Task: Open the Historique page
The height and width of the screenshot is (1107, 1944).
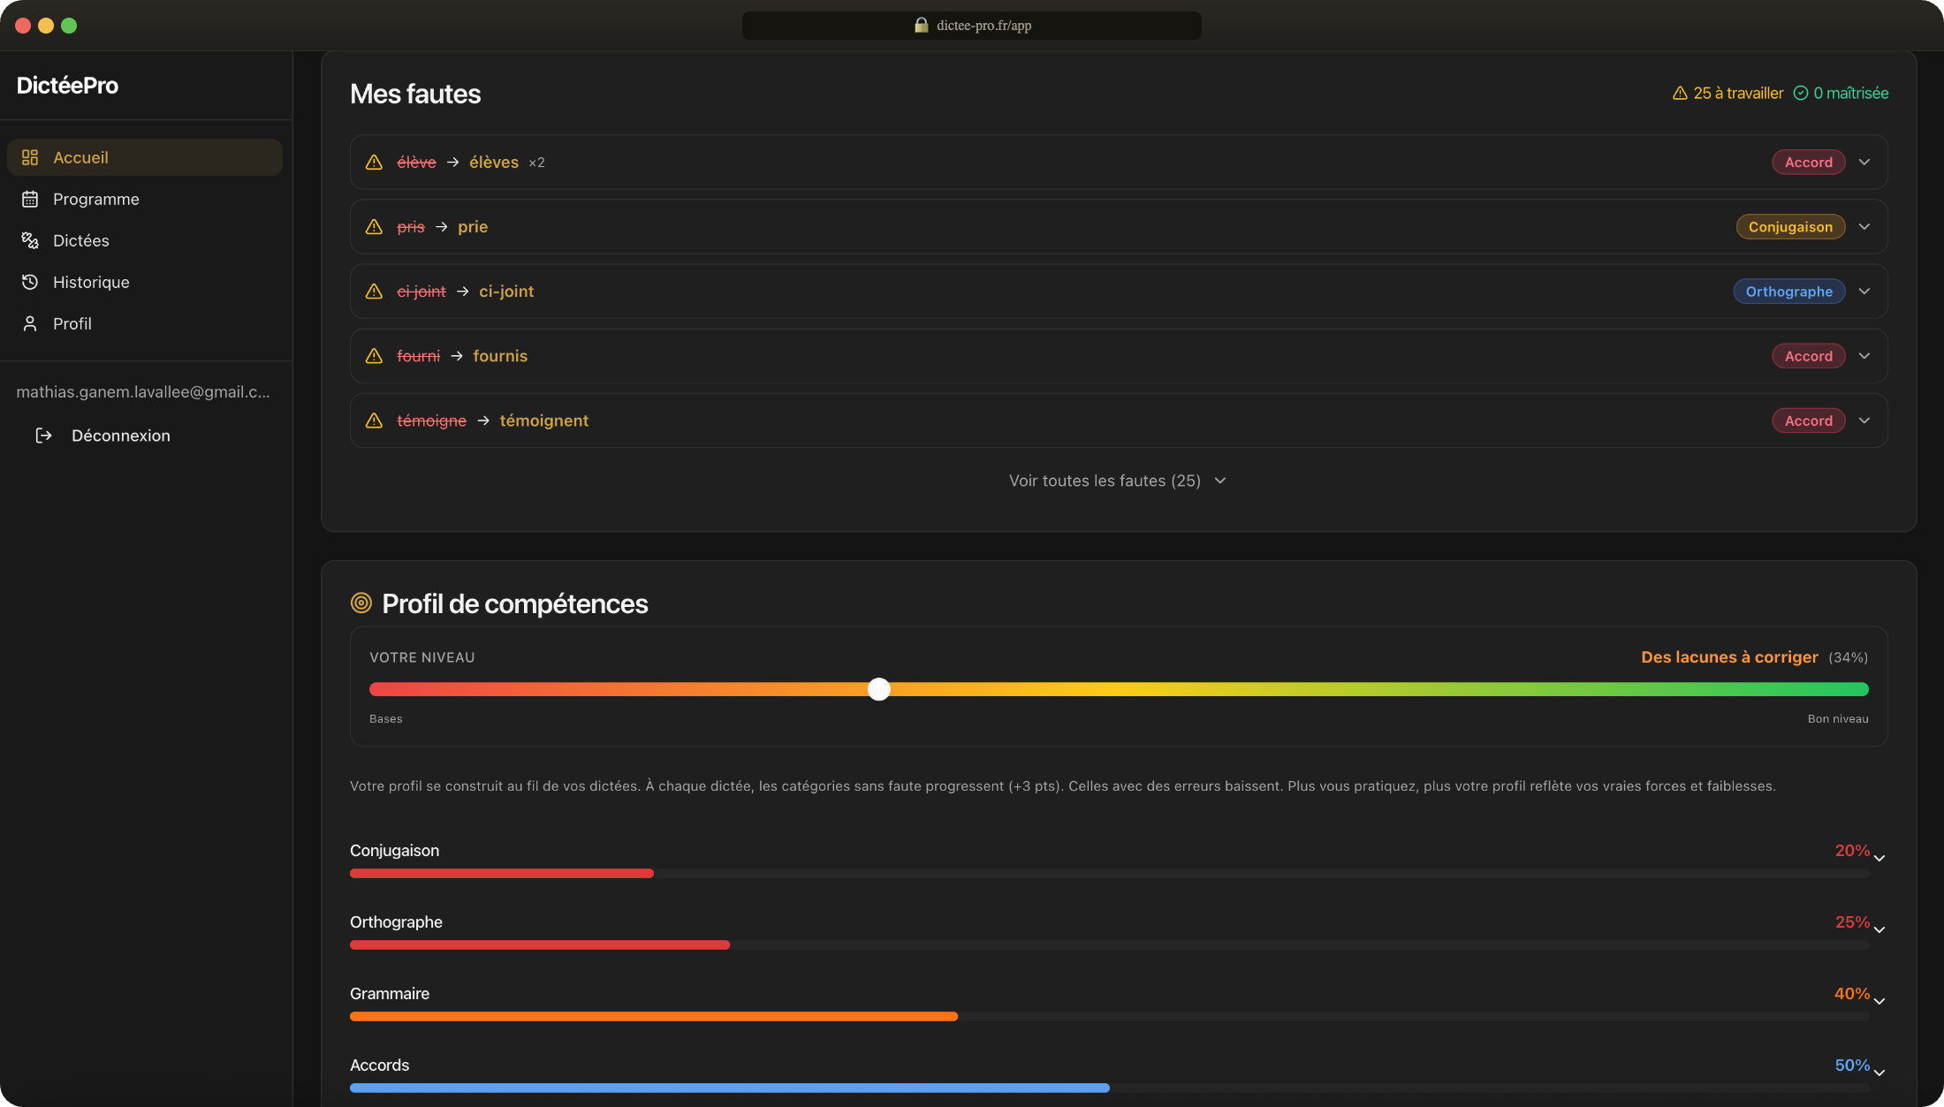Action: tap(145, 282)
